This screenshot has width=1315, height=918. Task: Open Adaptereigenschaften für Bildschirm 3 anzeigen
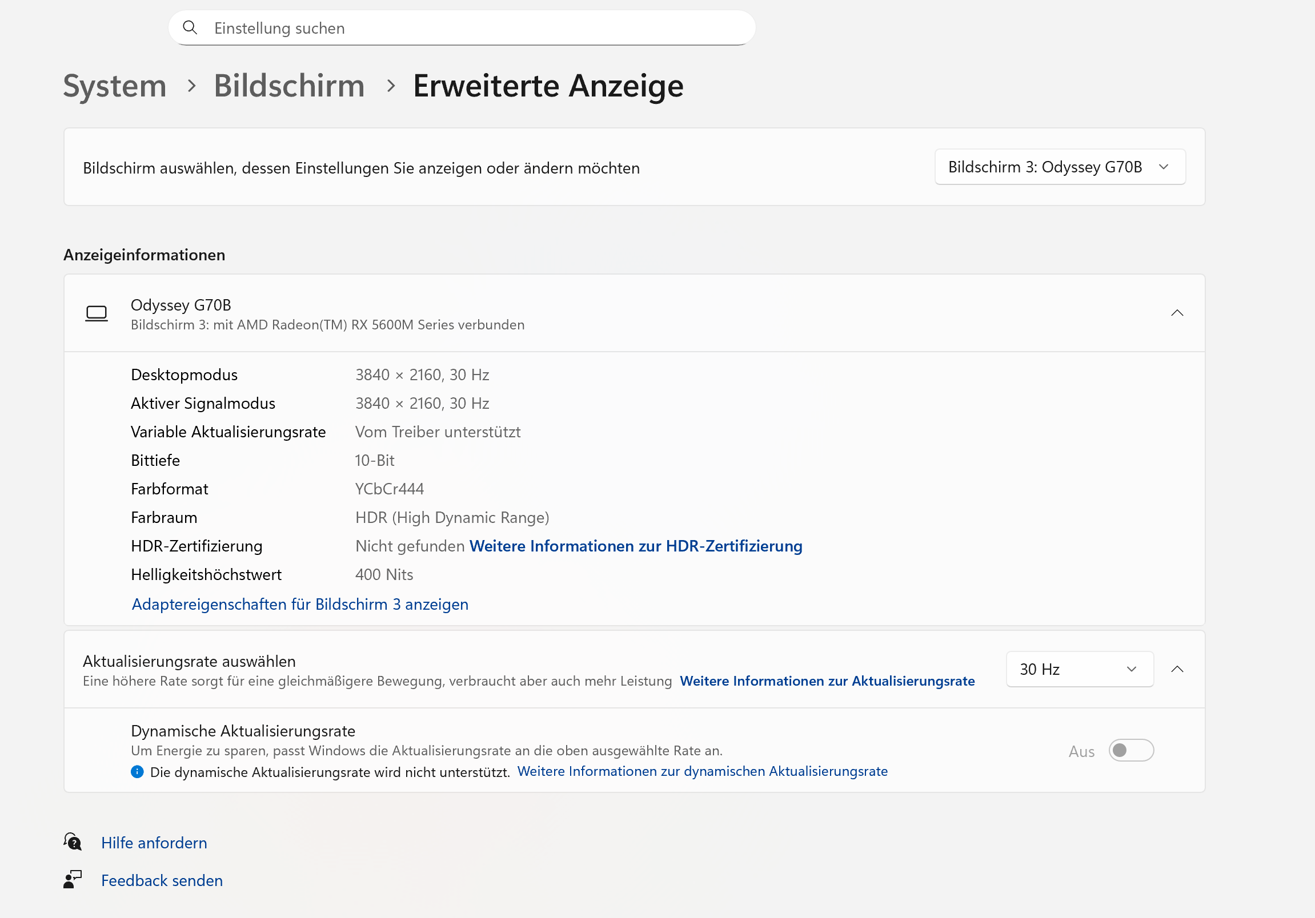click(300, 605)
